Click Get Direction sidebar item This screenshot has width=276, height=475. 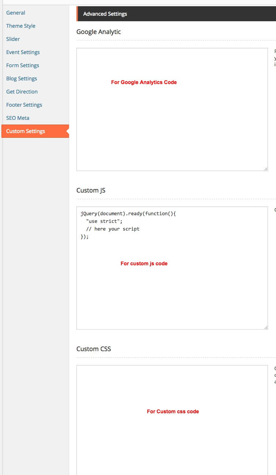[x=22, y=92]
